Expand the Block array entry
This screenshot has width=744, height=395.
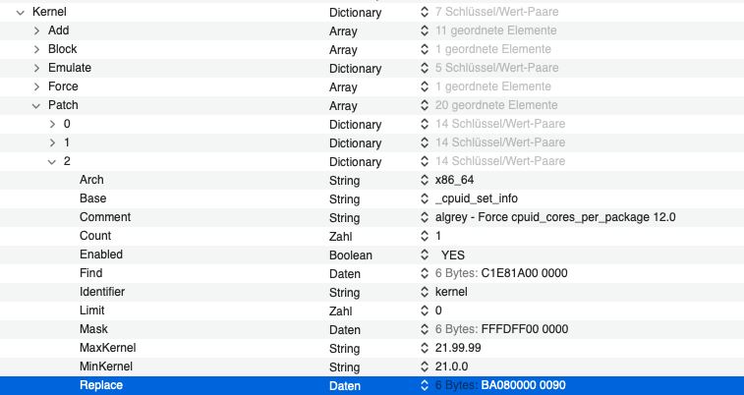[x=36, y=49]
